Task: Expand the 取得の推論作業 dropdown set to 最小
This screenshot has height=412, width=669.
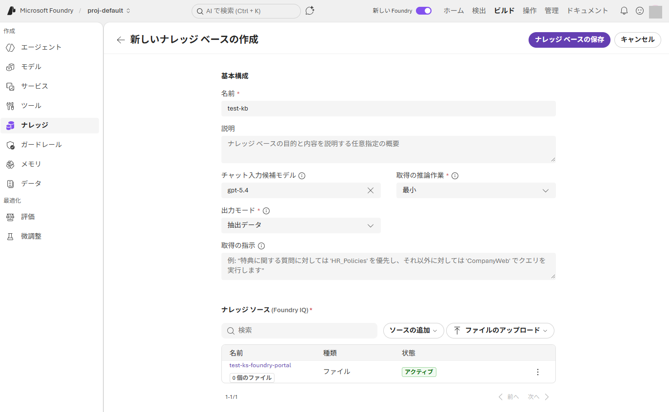Action: point(476,190)
